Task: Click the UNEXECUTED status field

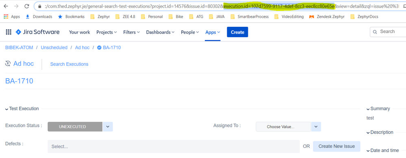Action: click(75, 127)
